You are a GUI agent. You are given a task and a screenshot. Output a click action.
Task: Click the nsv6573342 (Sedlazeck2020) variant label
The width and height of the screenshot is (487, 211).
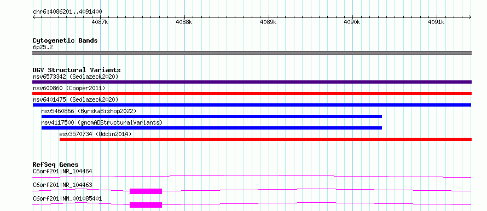76,77
